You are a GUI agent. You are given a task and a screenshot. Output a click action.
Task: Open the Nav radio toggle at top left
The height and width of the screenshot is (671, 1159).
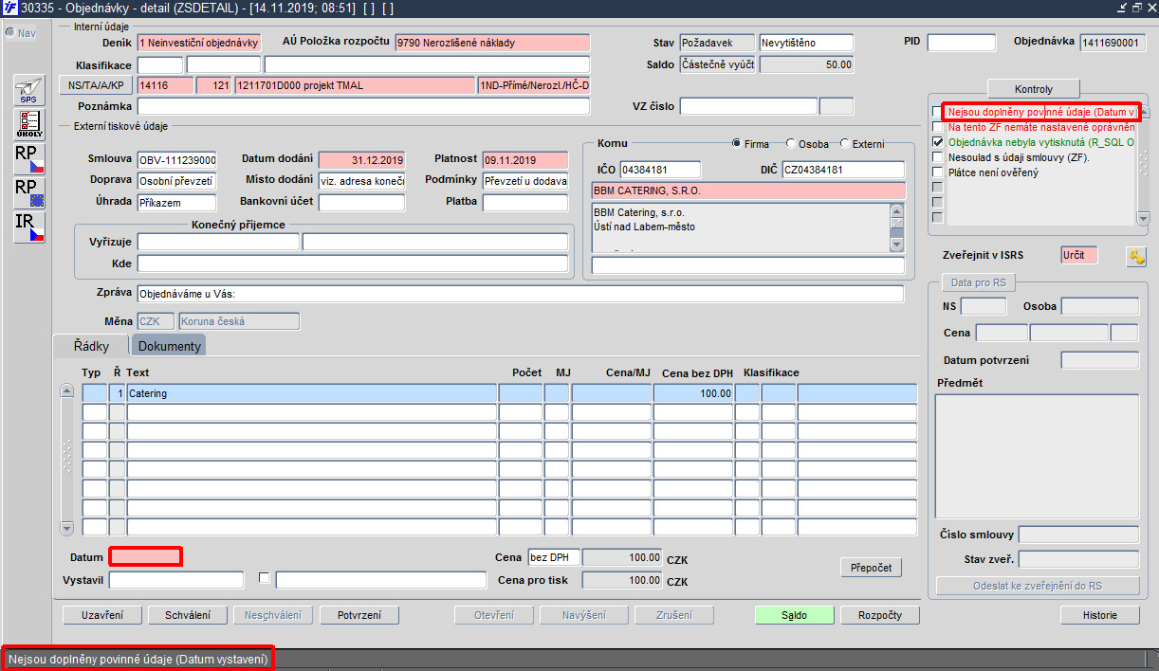click(9, 33)
